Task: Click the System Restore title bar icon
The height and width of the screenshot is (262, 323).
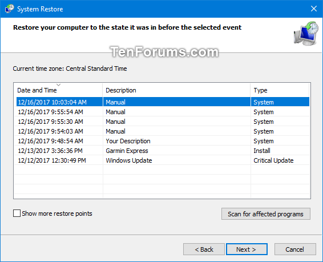Action: coord(10,9)
